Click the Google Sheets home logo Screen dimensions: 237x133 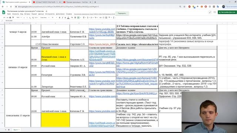click(4, 12)
